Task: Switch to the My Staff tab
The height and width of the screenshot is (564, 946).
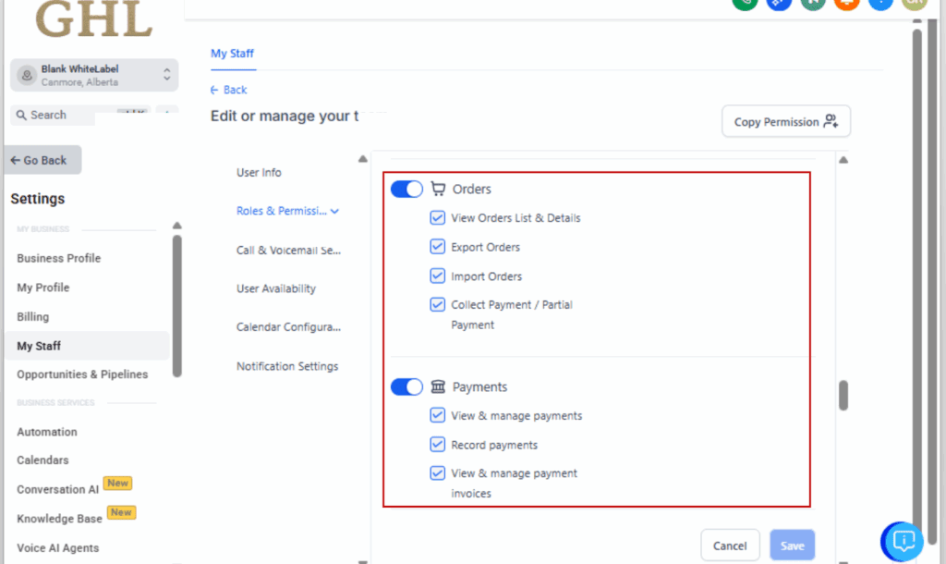Action: [x=232, y=54]
